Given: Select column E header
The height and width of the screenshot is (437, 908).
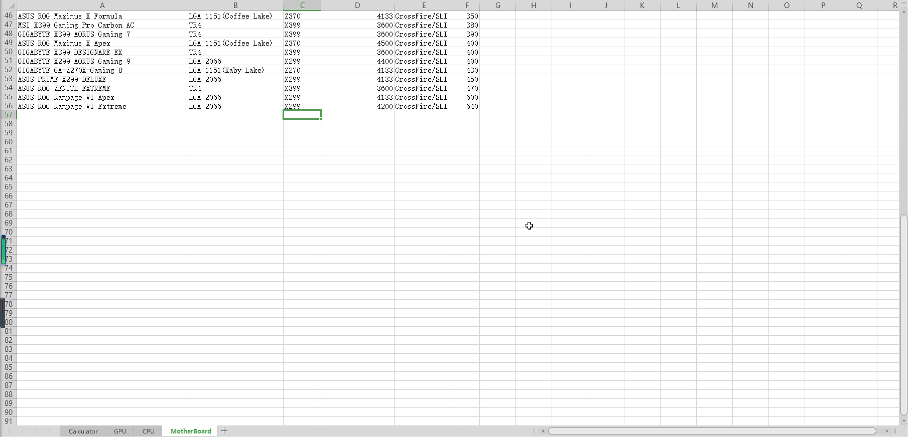Looking at the screenshot, I should pos(424,6).
